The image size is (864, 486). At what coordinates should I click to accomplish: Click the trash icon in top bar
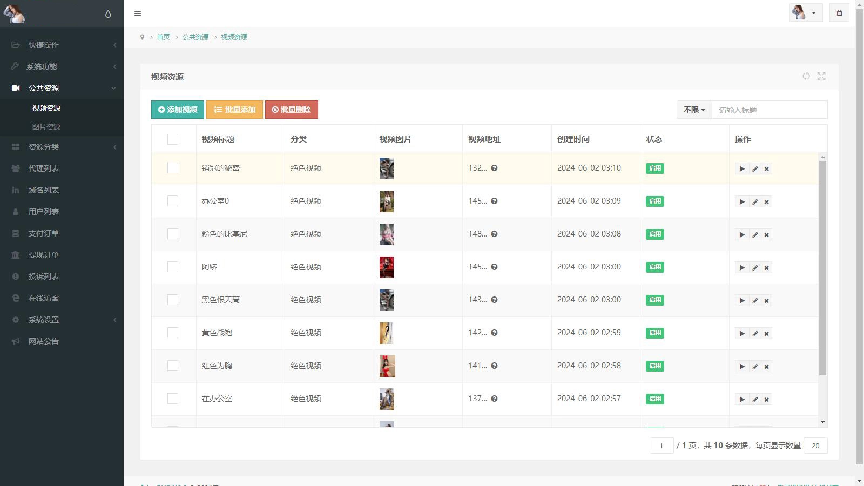tap(839, 13)
